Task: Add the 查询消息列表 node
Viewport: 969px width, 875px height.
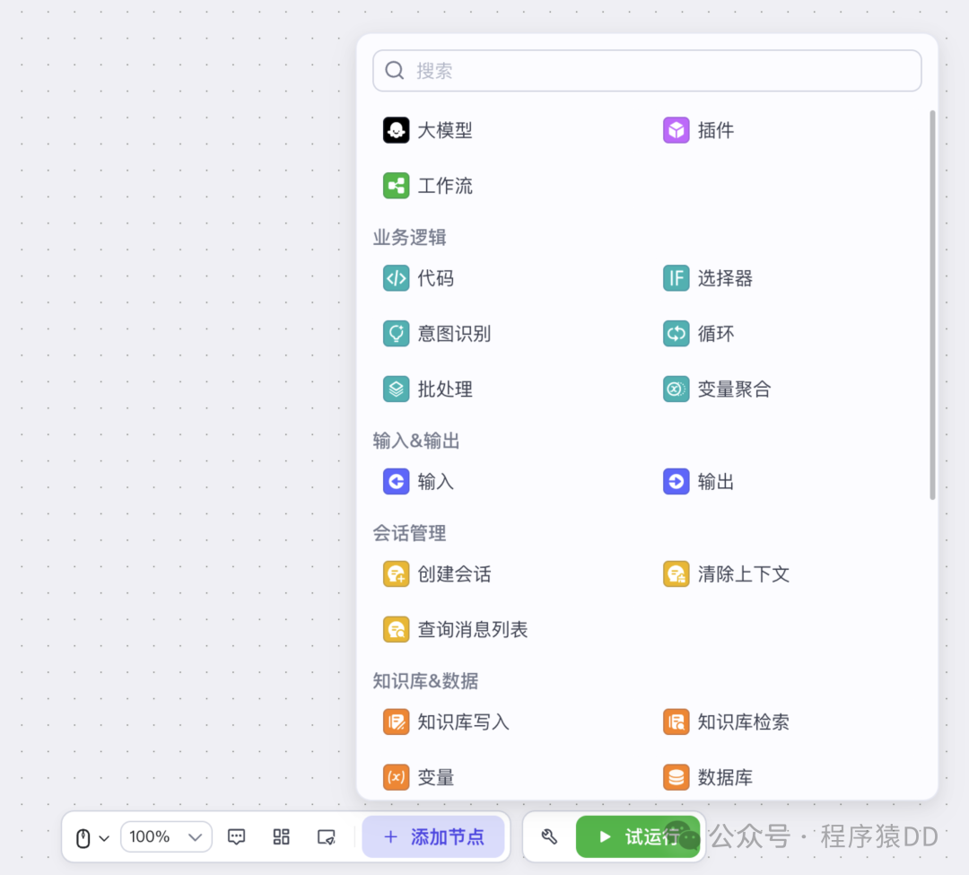Action: coord(456,630)
